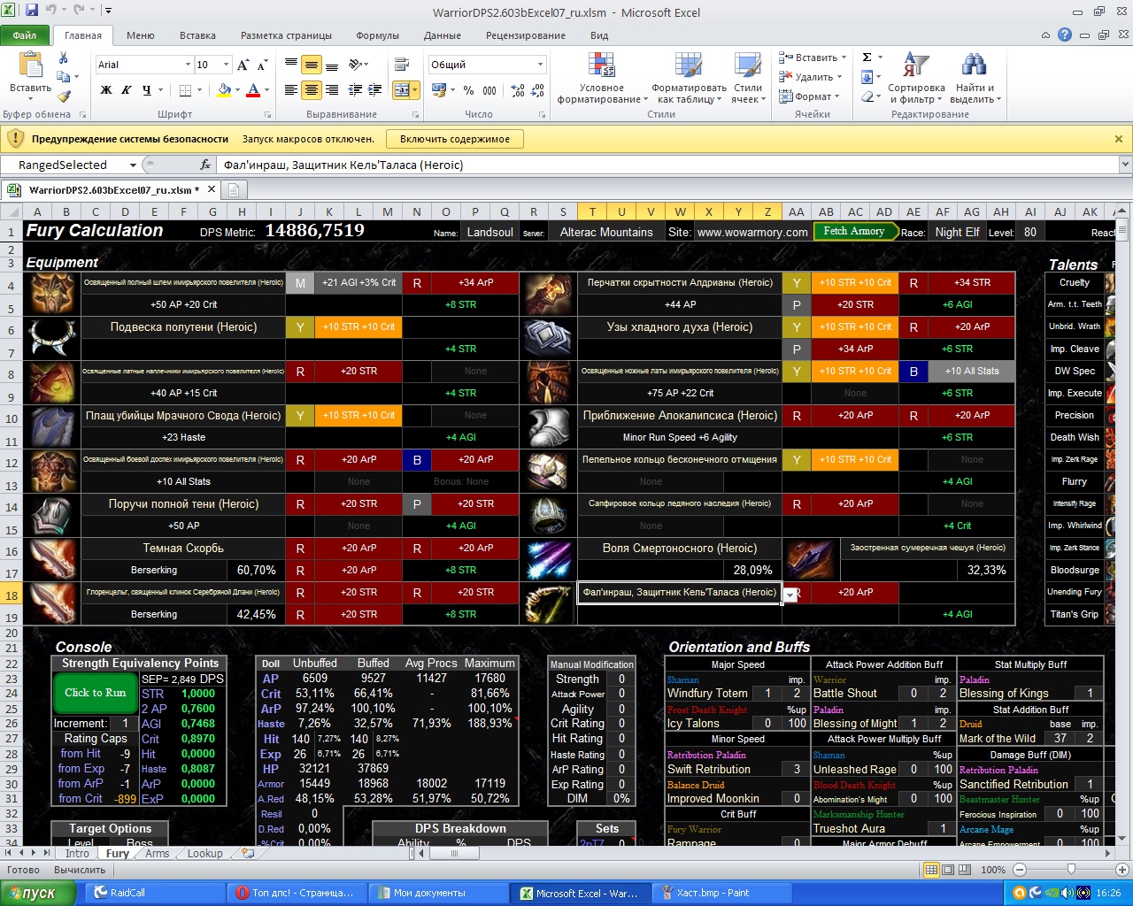Save the workbook via quick access toolbar
This screenshot has width=1133, height=906.
coord(32,11)
